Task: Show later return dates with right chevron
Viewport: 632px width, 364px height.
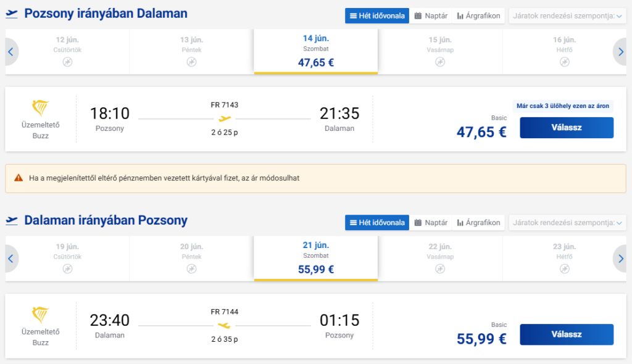Action: (620, 259)
